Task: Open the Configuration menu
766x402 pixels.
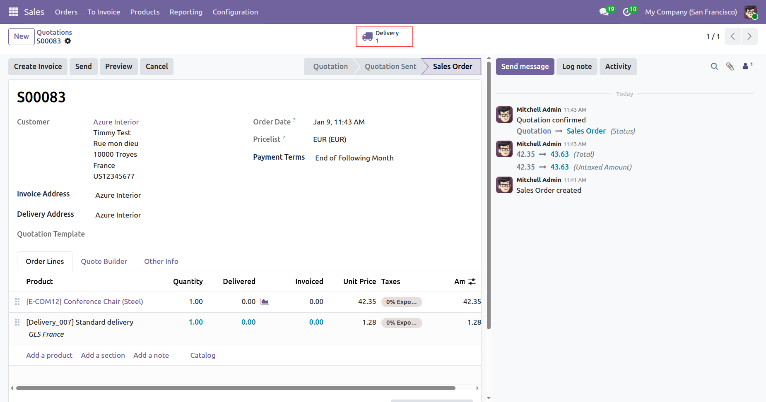Action: coord(235,12)
